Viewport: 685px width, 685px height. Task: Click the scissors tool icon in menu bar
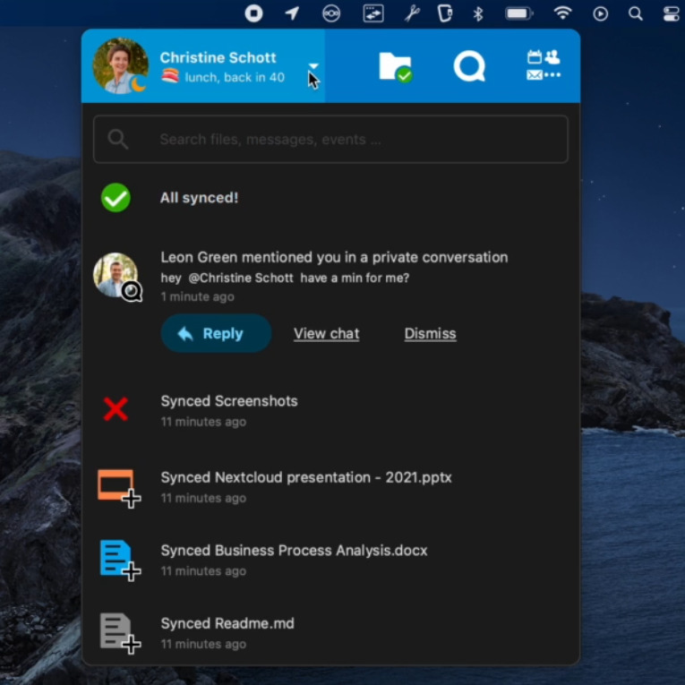point(412,13)
